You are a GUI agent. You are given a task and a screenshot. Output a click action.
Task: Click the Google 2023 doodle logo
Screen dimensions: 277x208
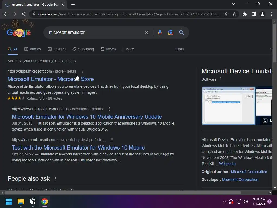point(19,32)
